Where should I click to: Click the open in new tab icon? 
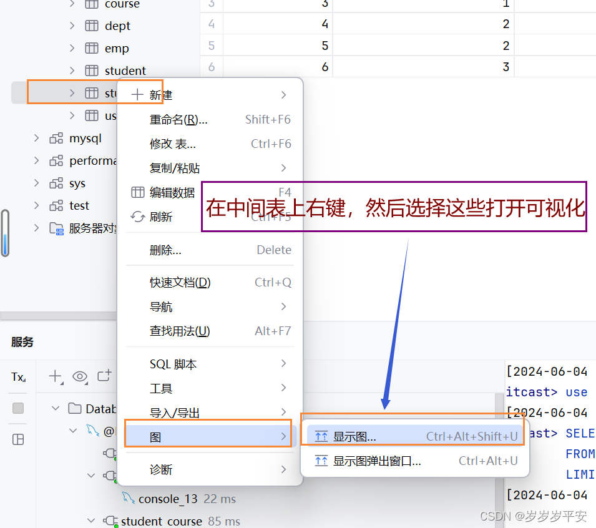coord(104,376)
